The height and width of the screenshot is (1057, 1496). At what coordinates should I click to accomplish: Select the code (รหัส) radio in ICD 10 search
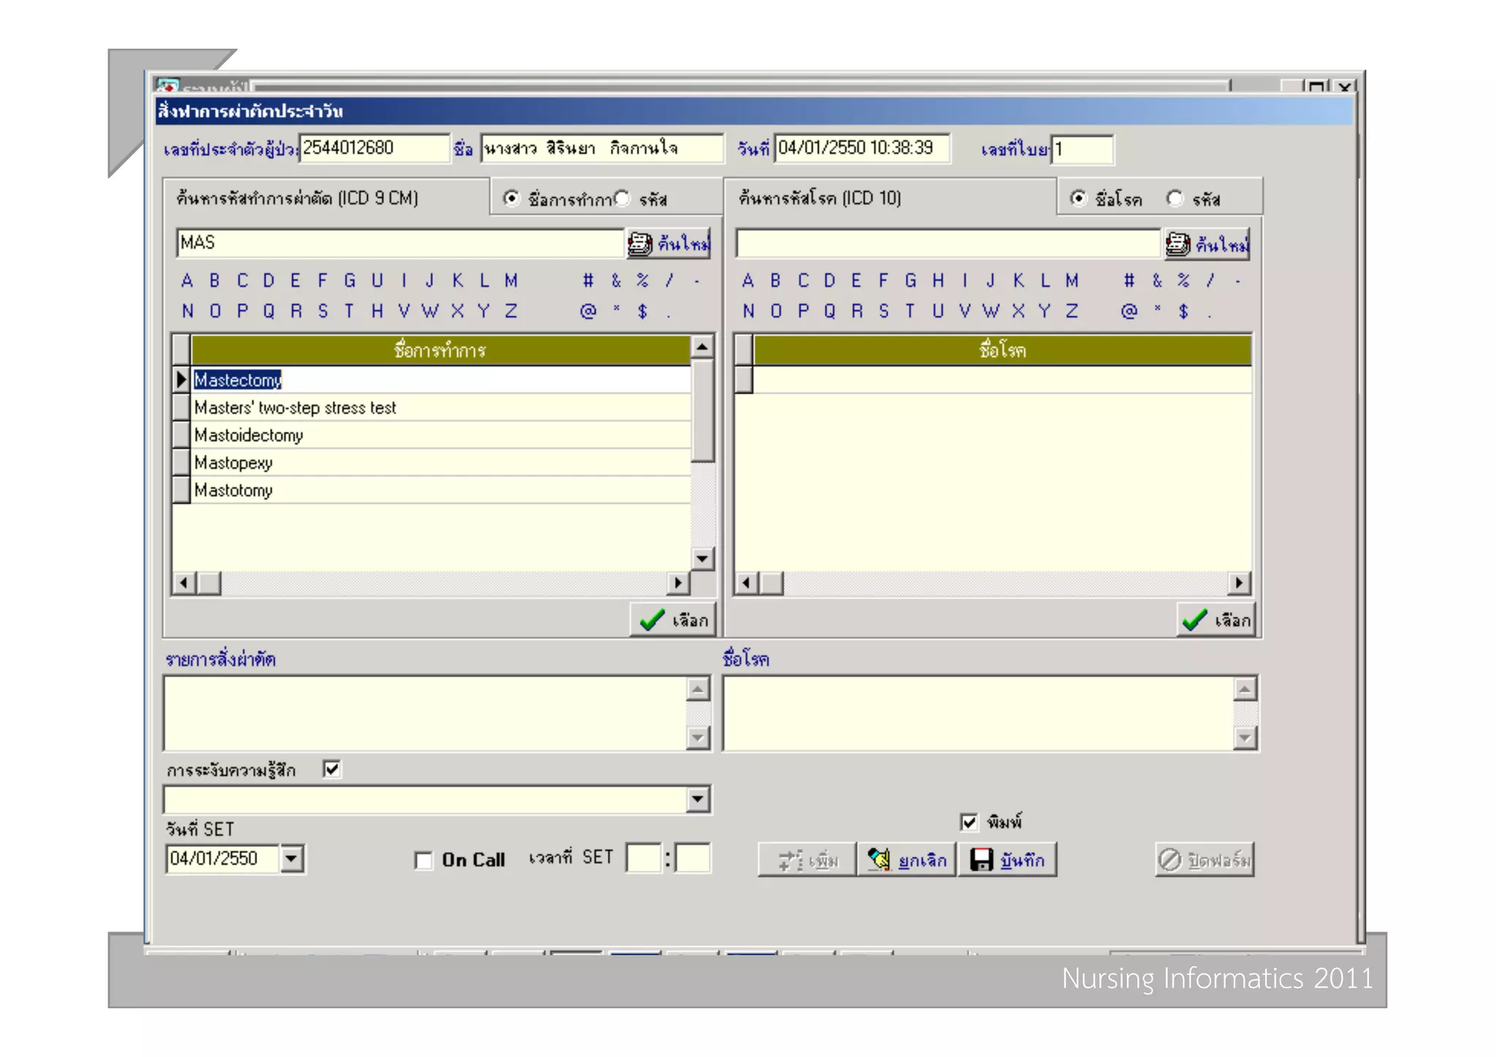point(1174,199)
